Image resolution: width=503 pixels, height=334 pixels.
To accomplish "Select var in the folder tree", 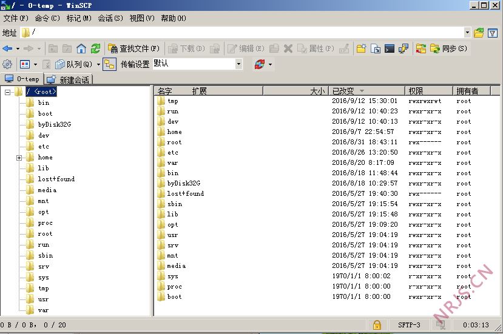I will coord(43,310).
